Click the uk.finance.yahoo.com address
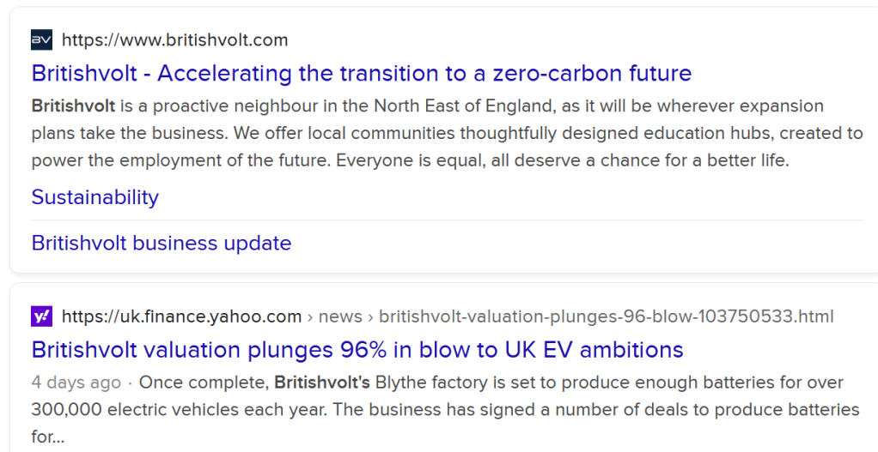Viewport: 878px width, 452px height. [182, 316]
